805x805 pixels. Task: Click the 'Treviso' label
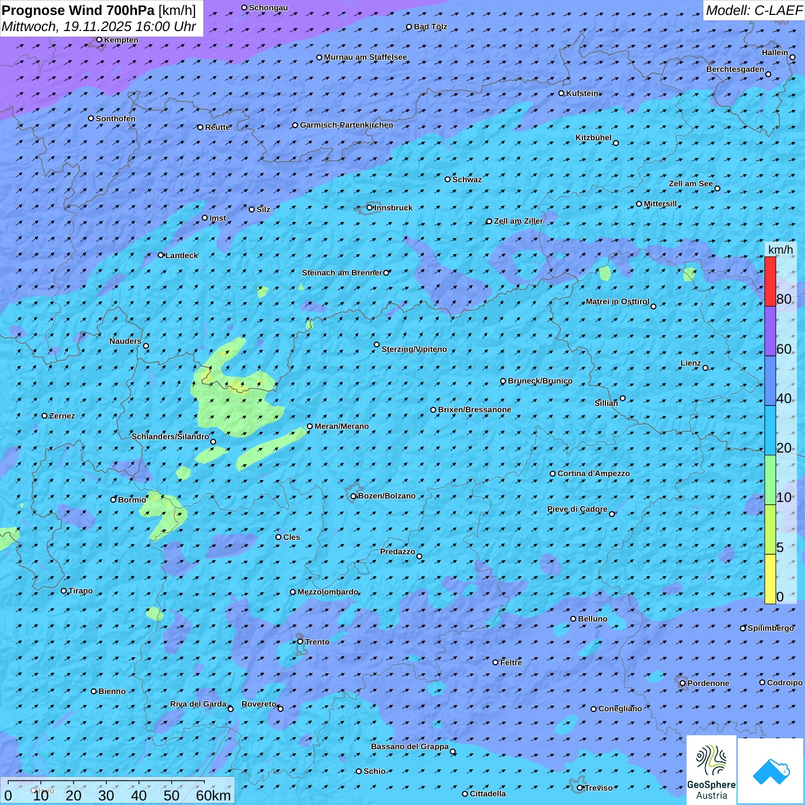pos(599,788)
